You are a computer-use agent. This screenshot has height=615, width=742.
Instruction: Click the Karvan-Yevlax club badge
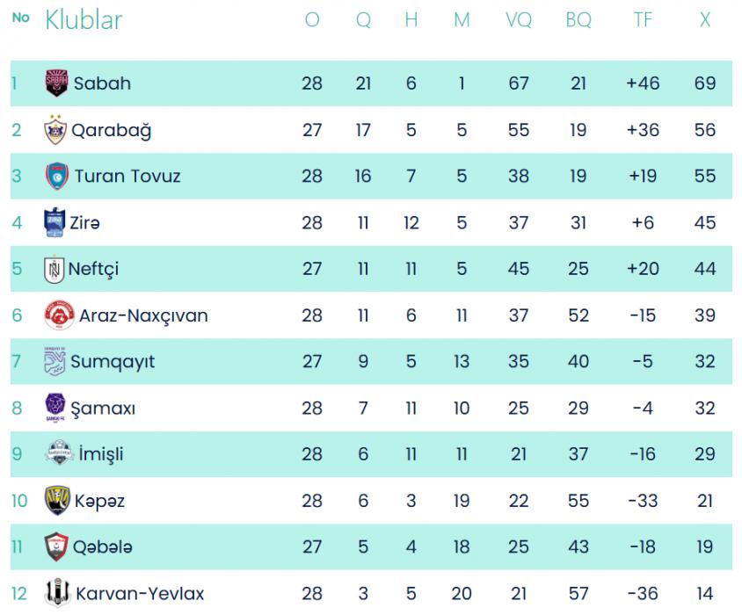(58, 594)
